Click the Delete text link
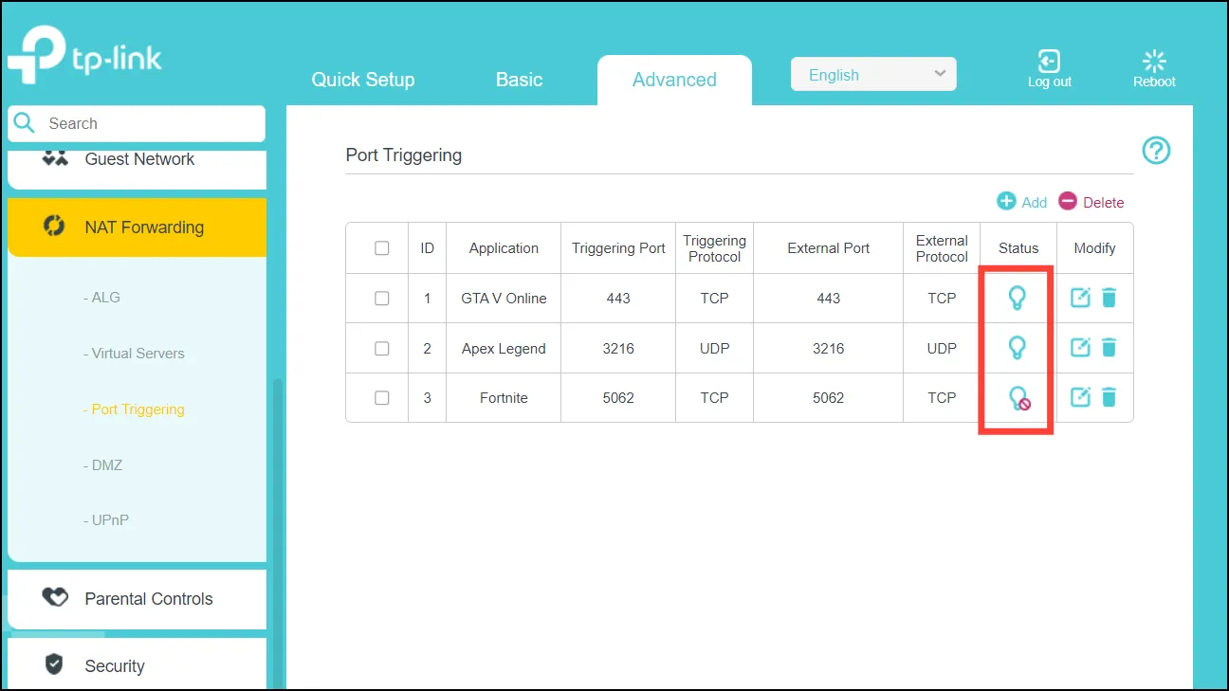Image resolution: width=1229 pixels, height=691 pixels. coord(1104,202)
